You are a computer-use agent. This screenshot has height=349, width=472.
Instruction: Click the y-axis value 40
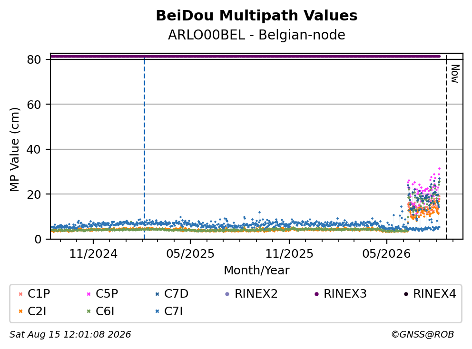tap(34, 149)
